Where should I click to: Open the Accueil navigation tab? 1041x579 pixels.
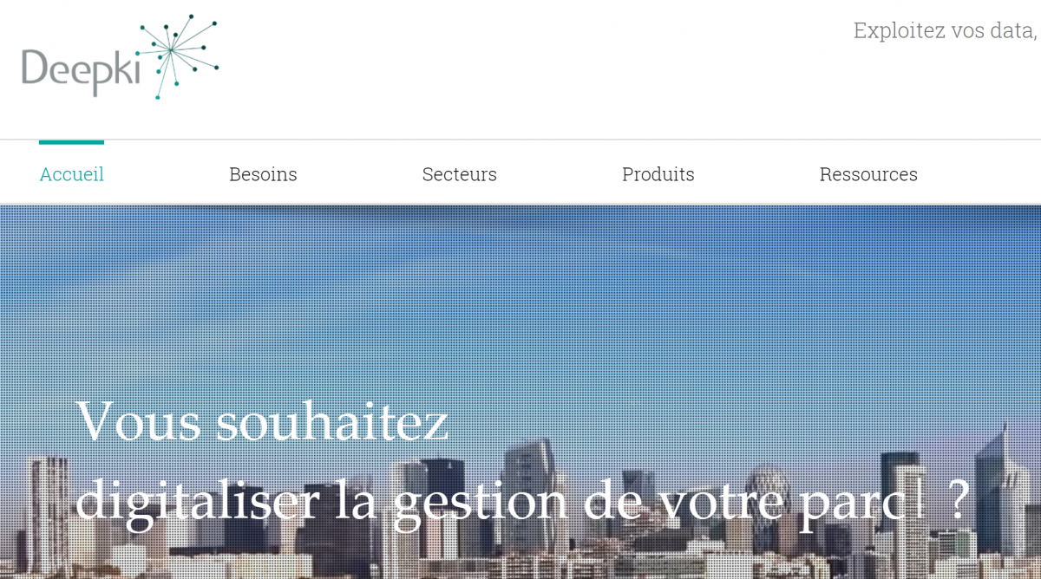pyautogui.click(x=72, y=174)
